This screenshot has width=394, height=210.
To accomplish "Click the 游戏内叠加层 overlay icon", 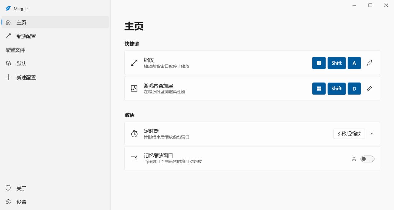I will coord(134,89).
